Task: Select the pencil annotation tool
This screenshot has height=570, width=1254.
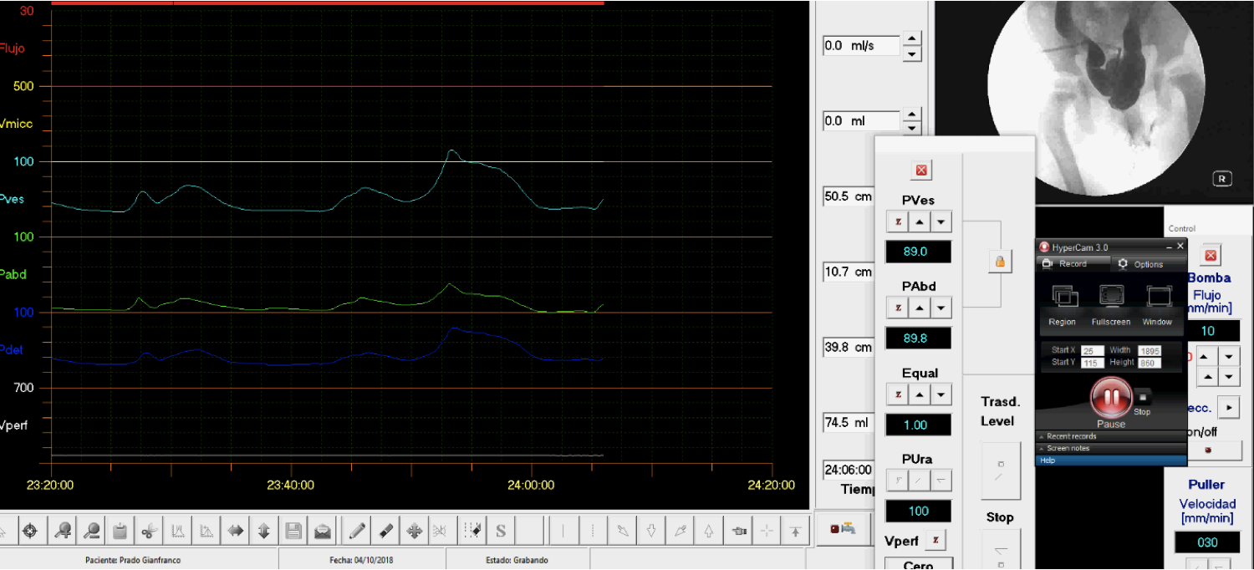Action: 357,531
